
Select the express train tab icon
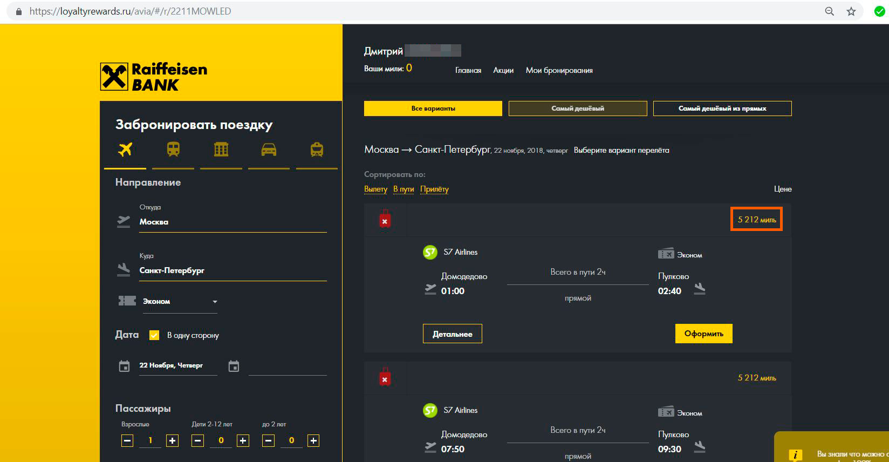(317, 150)
